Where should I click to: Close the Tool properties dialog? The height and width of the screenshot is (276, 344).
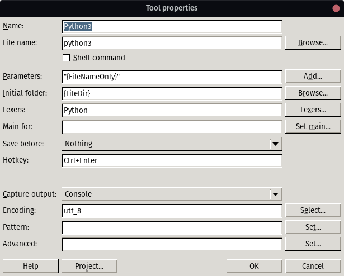point(336,8)
